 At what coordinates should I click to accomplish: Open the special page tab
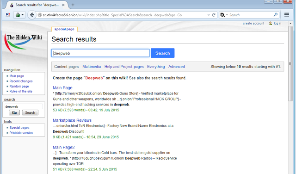[64, 29]
